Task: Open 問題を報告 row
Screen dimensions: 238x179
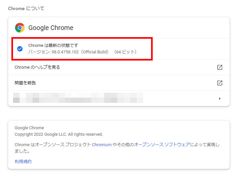Action: point(119,83)
